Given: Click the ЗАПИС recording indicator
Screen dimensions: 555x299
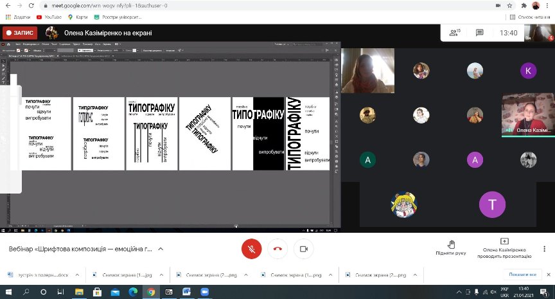Looking at the screenshot, I should pos(19,33).
